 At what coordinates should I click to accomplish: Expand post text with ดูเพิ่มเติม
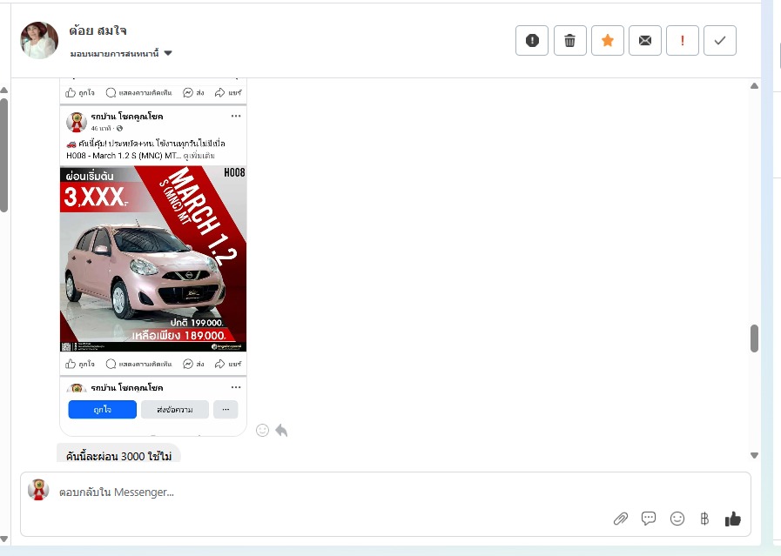tap(199, 156)
